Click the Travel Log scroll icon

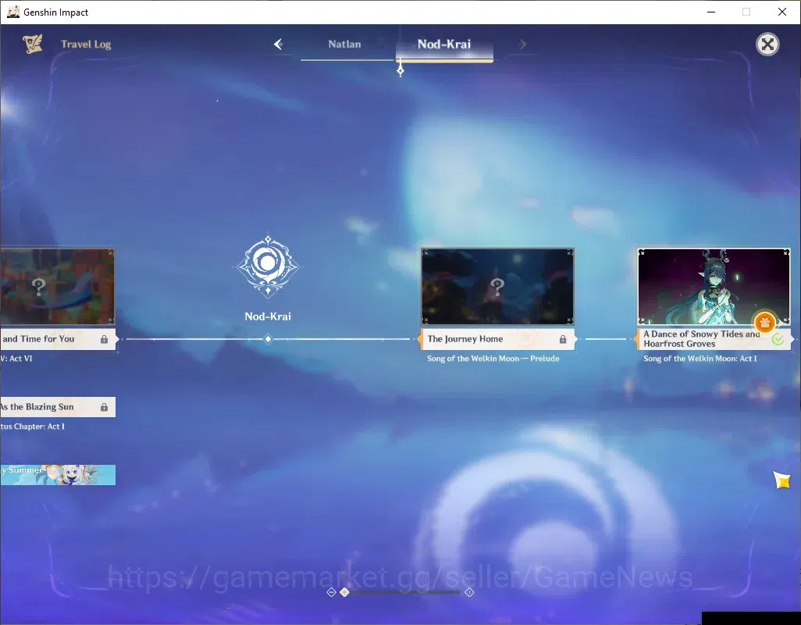point(32,45)
